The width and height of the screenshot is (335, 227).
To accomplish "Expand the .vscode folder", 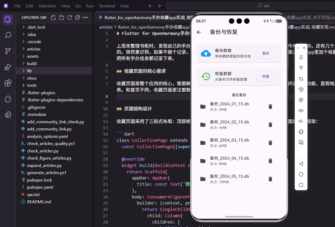I will coord(54,42).
